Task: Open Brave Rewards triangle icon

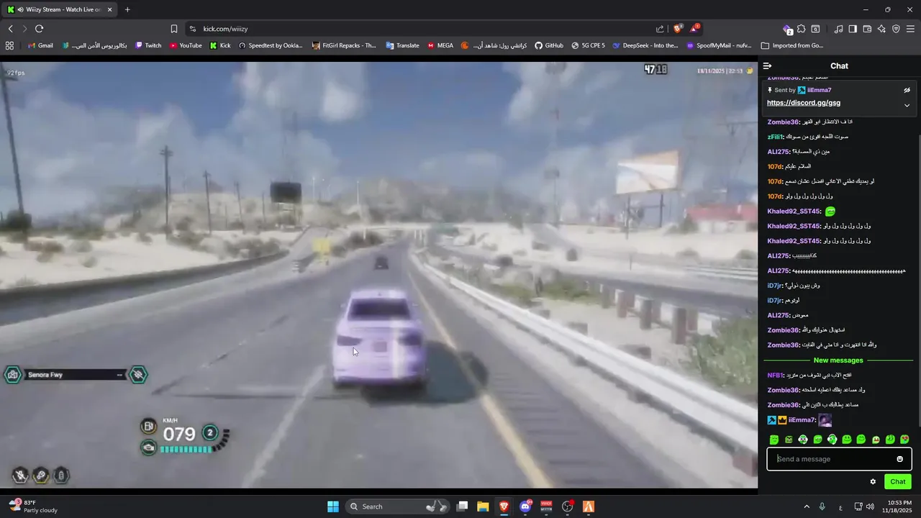Action: point(694,29)
